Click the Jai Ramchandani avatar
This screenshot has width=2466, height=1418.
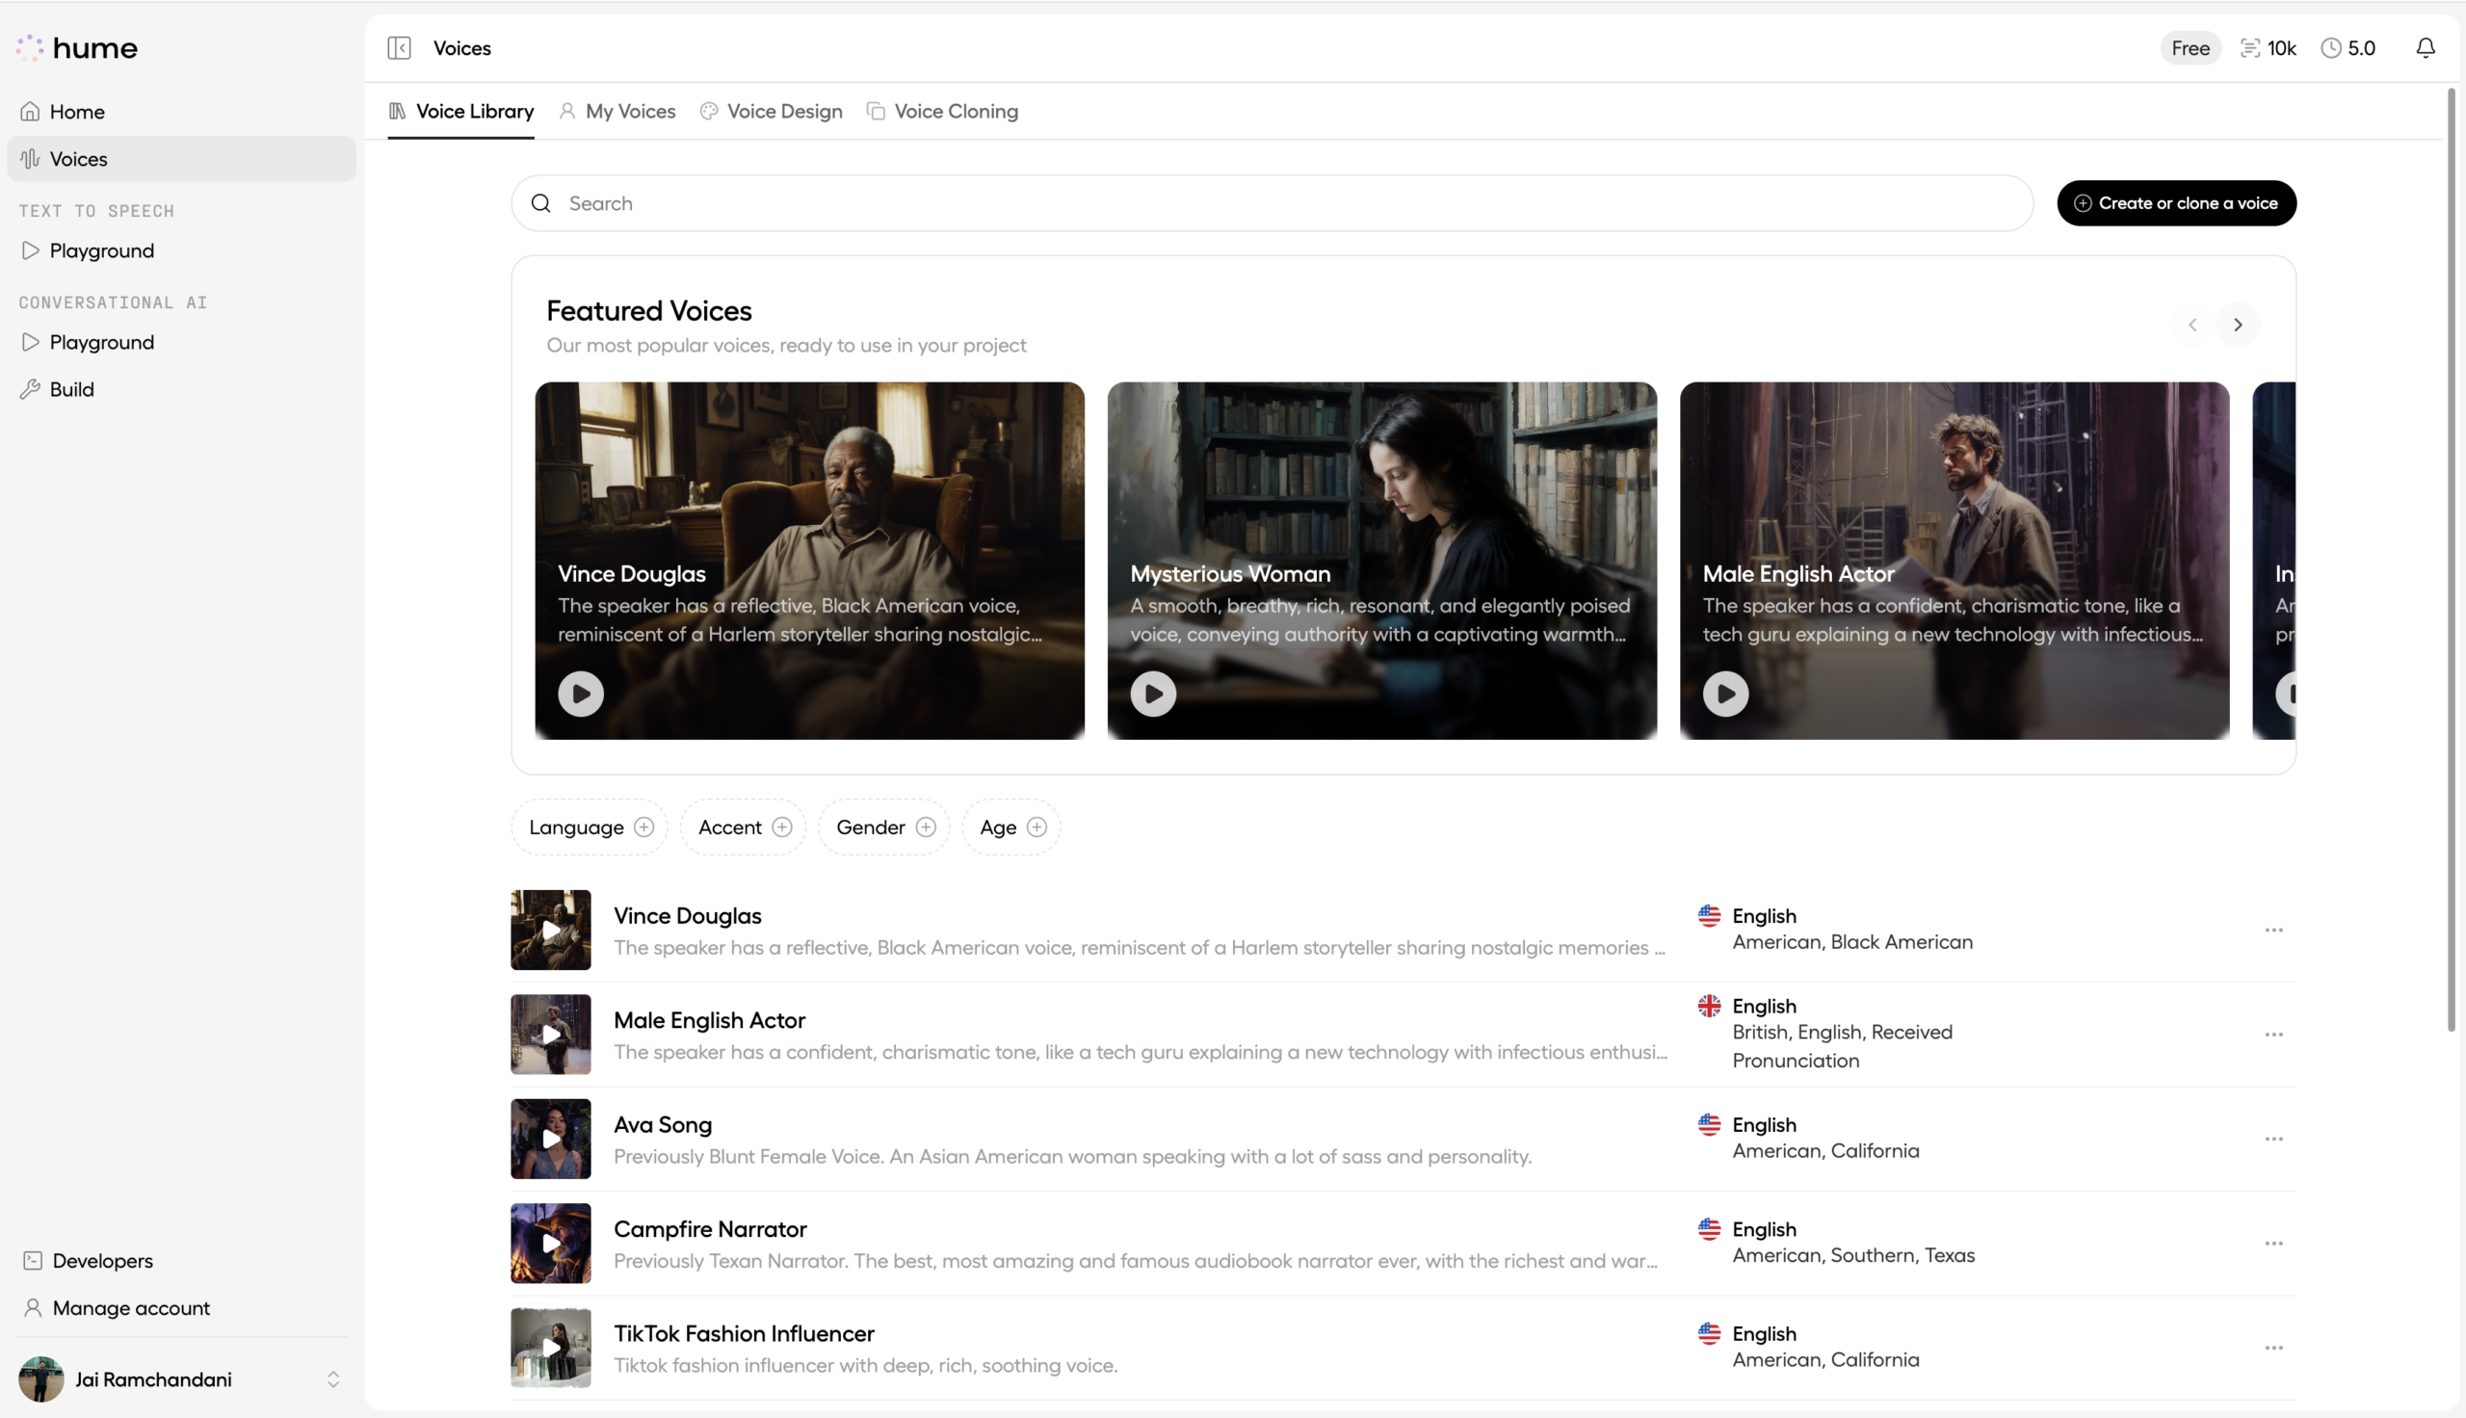(x=40, y=1379)
